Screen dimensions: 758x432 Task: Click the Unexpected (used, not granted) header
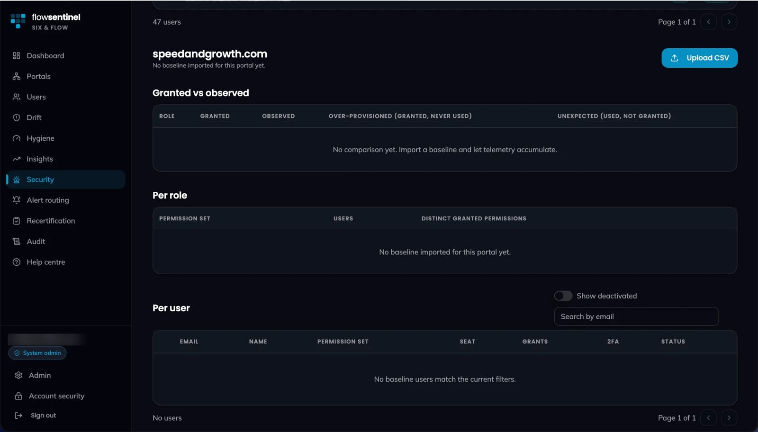614,116
